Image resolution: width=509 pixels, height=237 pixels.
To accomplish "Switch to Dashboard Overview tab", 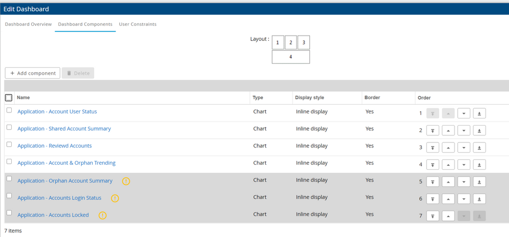I will pos(28,24).
